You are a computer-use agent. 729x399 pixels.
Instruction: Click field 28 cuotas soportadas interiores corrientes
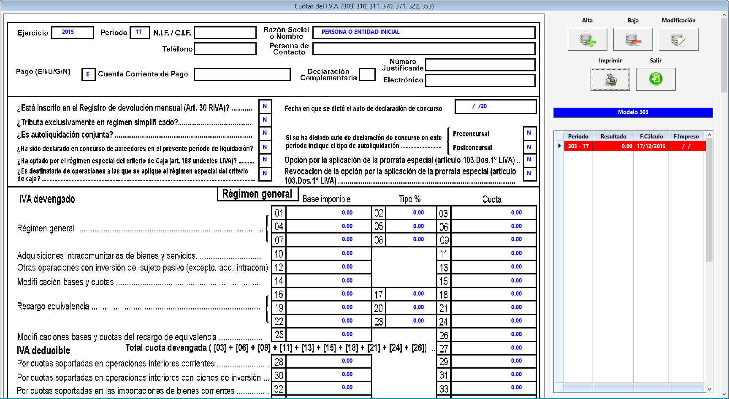coord(328,361)
